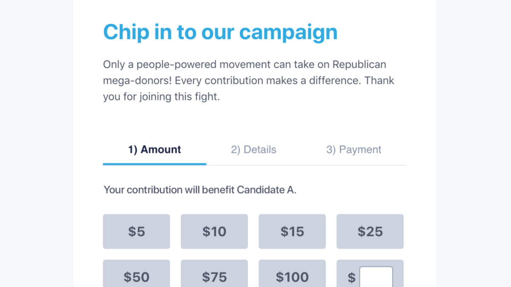Click the 'you for joining this fight' line
511x287 pixels.
(x=161, y=97)
